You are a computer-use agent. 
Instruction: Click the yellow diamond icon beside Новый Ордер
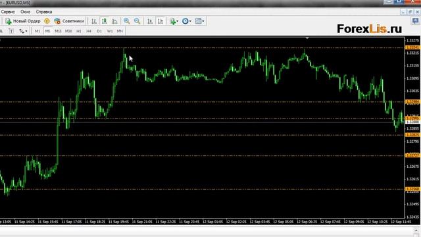coord(47,21)
